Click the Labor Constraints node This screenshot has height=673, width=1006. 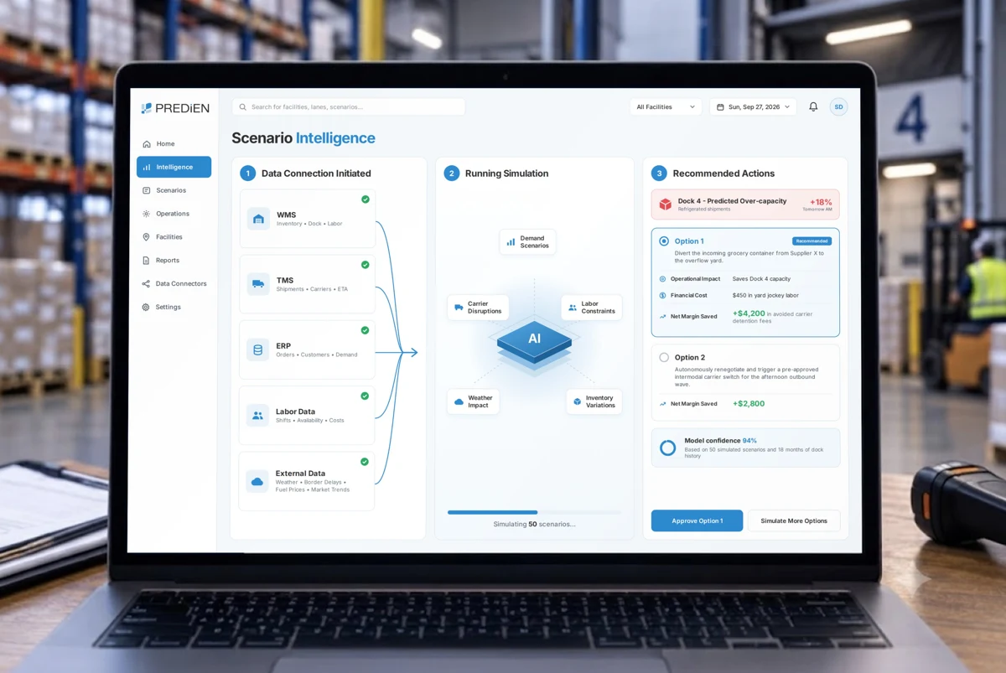coord(592,308)
